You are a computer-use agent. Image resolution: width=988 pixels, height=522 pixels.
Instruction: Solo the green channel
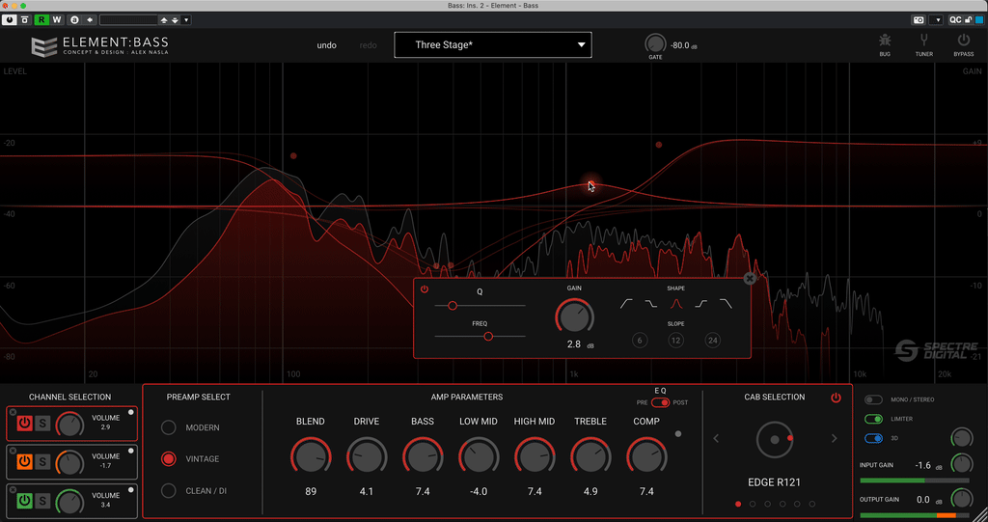[42, 501]
